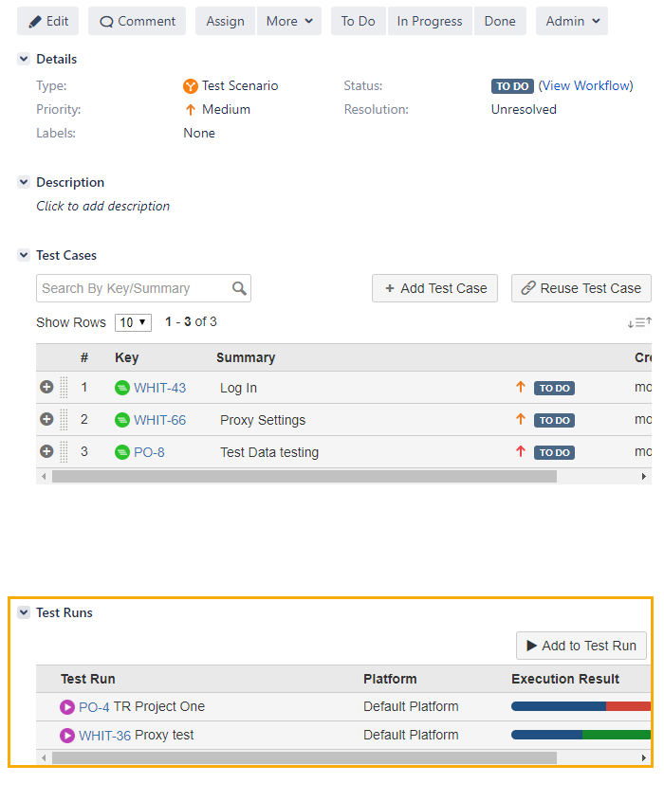This screenshot has height=802, width=664.
Task: Collapse the Description section
Action: coord(24,182)
